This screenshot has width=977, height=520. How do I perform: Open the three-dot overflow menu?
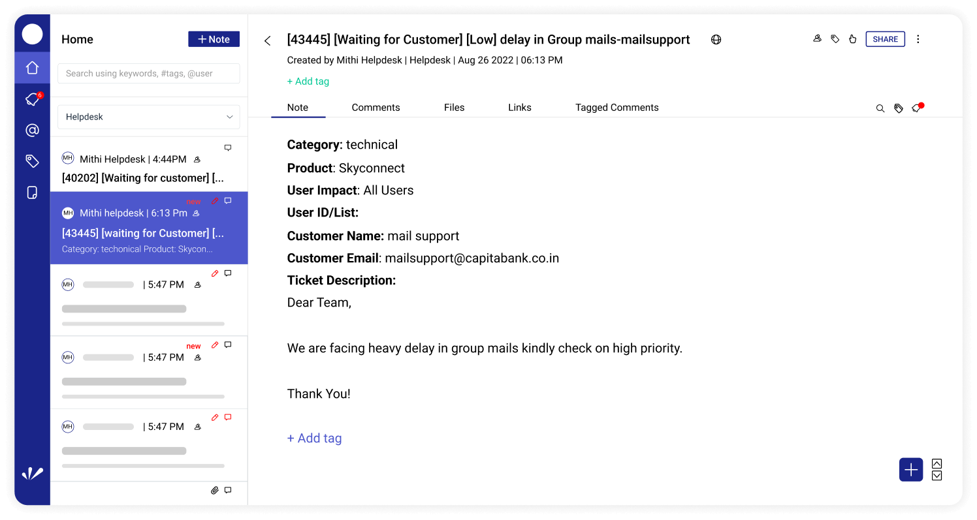click(918, 39)
